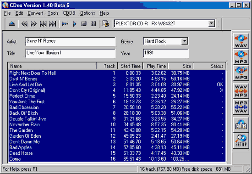Skip to previous track button
Image resolution: width=252 pixels, height=174 pixels.
pos(43,24)
